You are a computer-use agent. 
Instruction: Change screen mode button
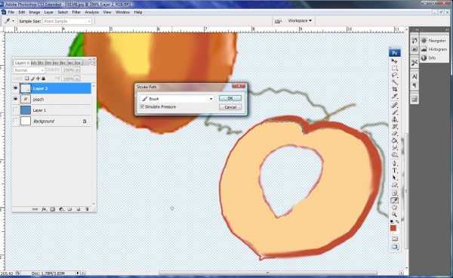pyautogui.click(x=395, y=247)
